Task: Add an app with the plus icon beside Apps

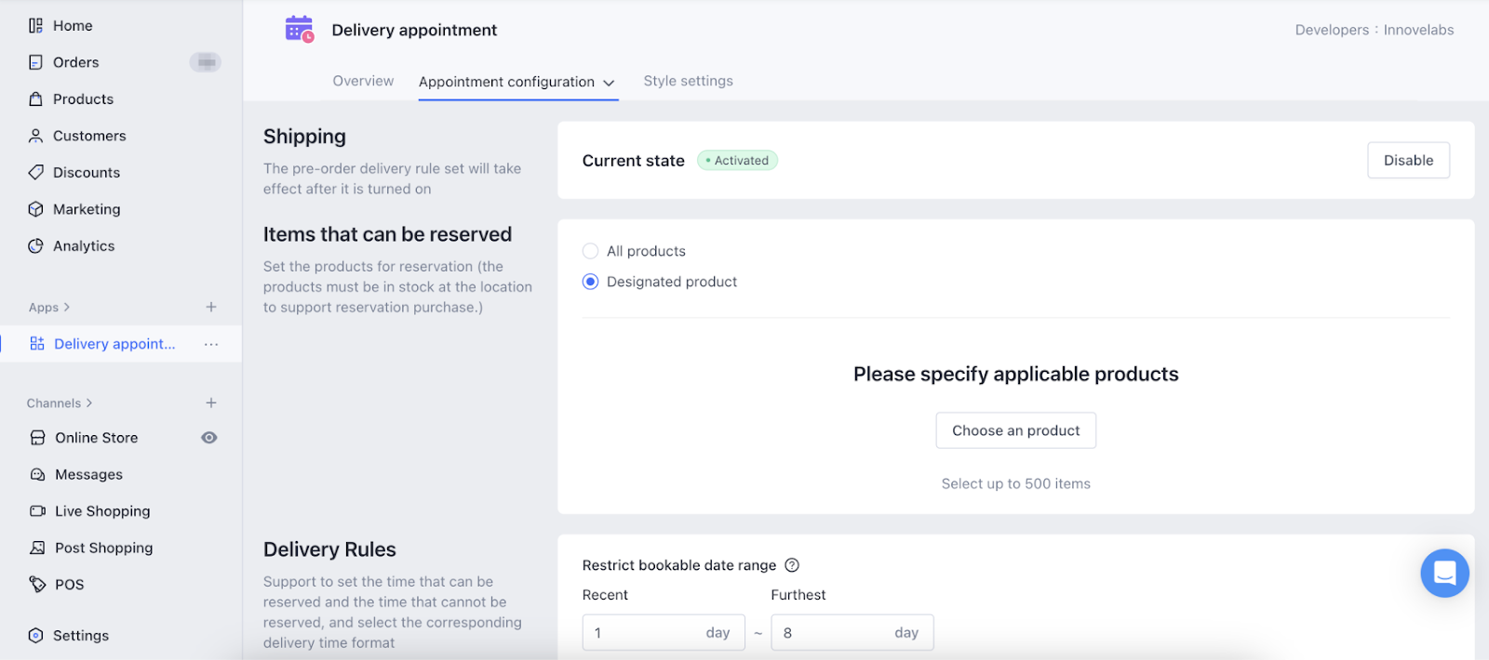Action: 211,307
